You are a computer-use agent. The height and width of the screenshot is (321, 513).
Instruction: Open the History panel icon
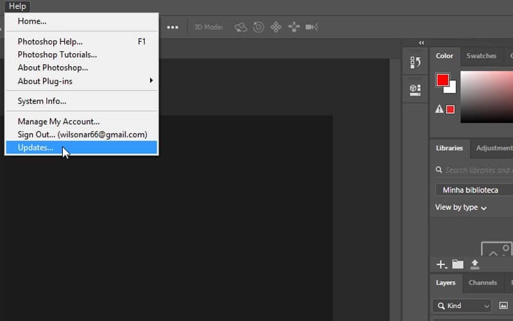(415, 62)
